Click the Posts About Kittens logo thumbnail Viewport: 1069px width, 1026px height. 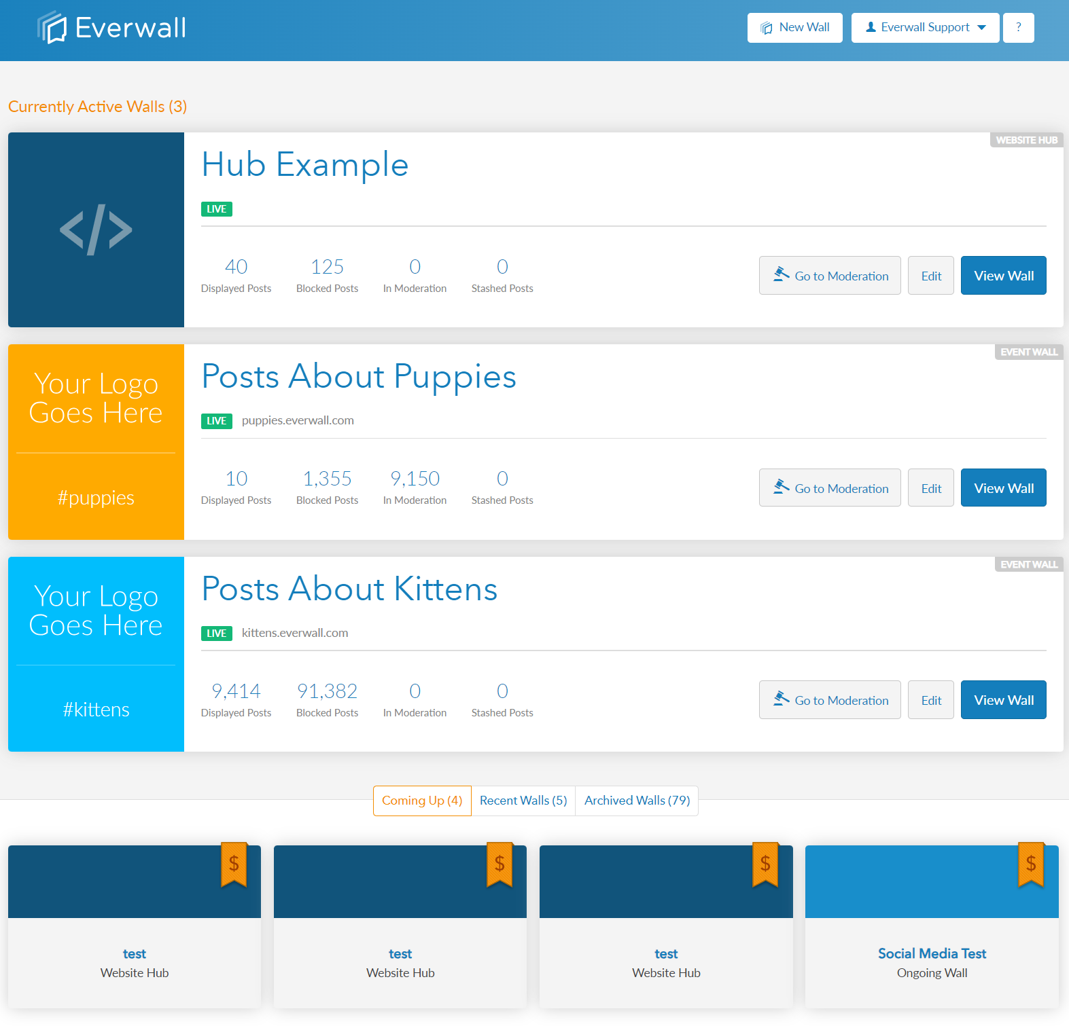[96, 654]
